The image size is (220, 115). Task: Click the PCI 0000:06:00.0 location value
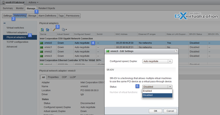(89, 90)
